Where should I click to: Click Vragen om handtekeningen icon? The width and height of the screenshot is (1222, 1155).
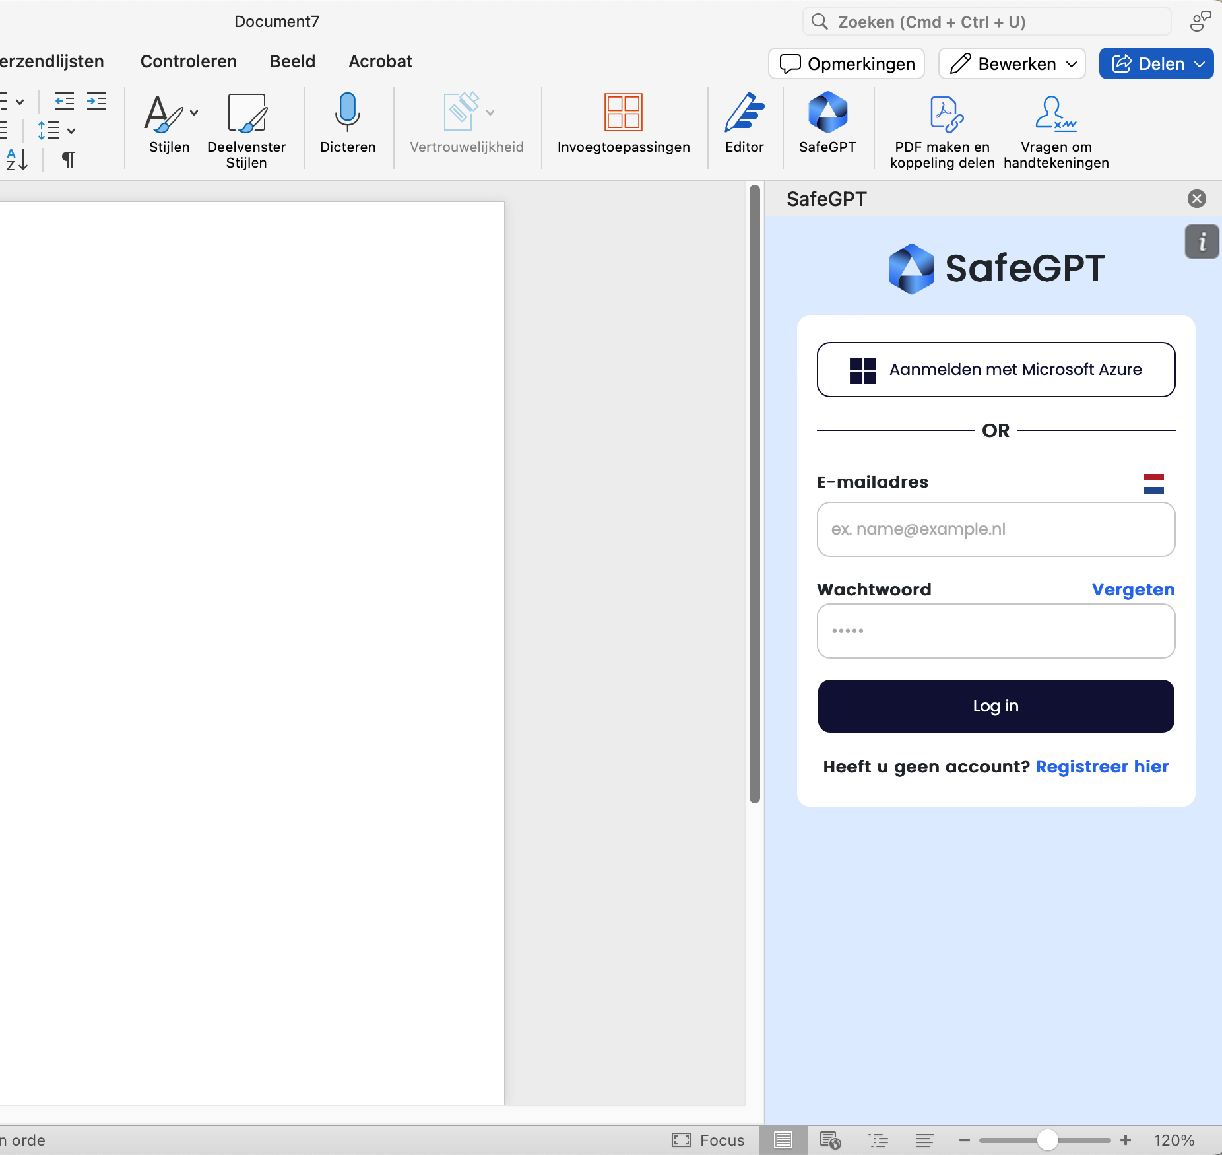click(x=1055, y=115)
